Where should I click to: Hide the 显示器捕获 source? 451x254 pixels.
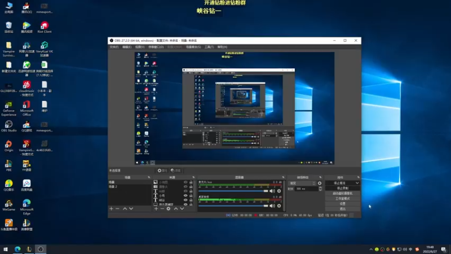(185, 204)
